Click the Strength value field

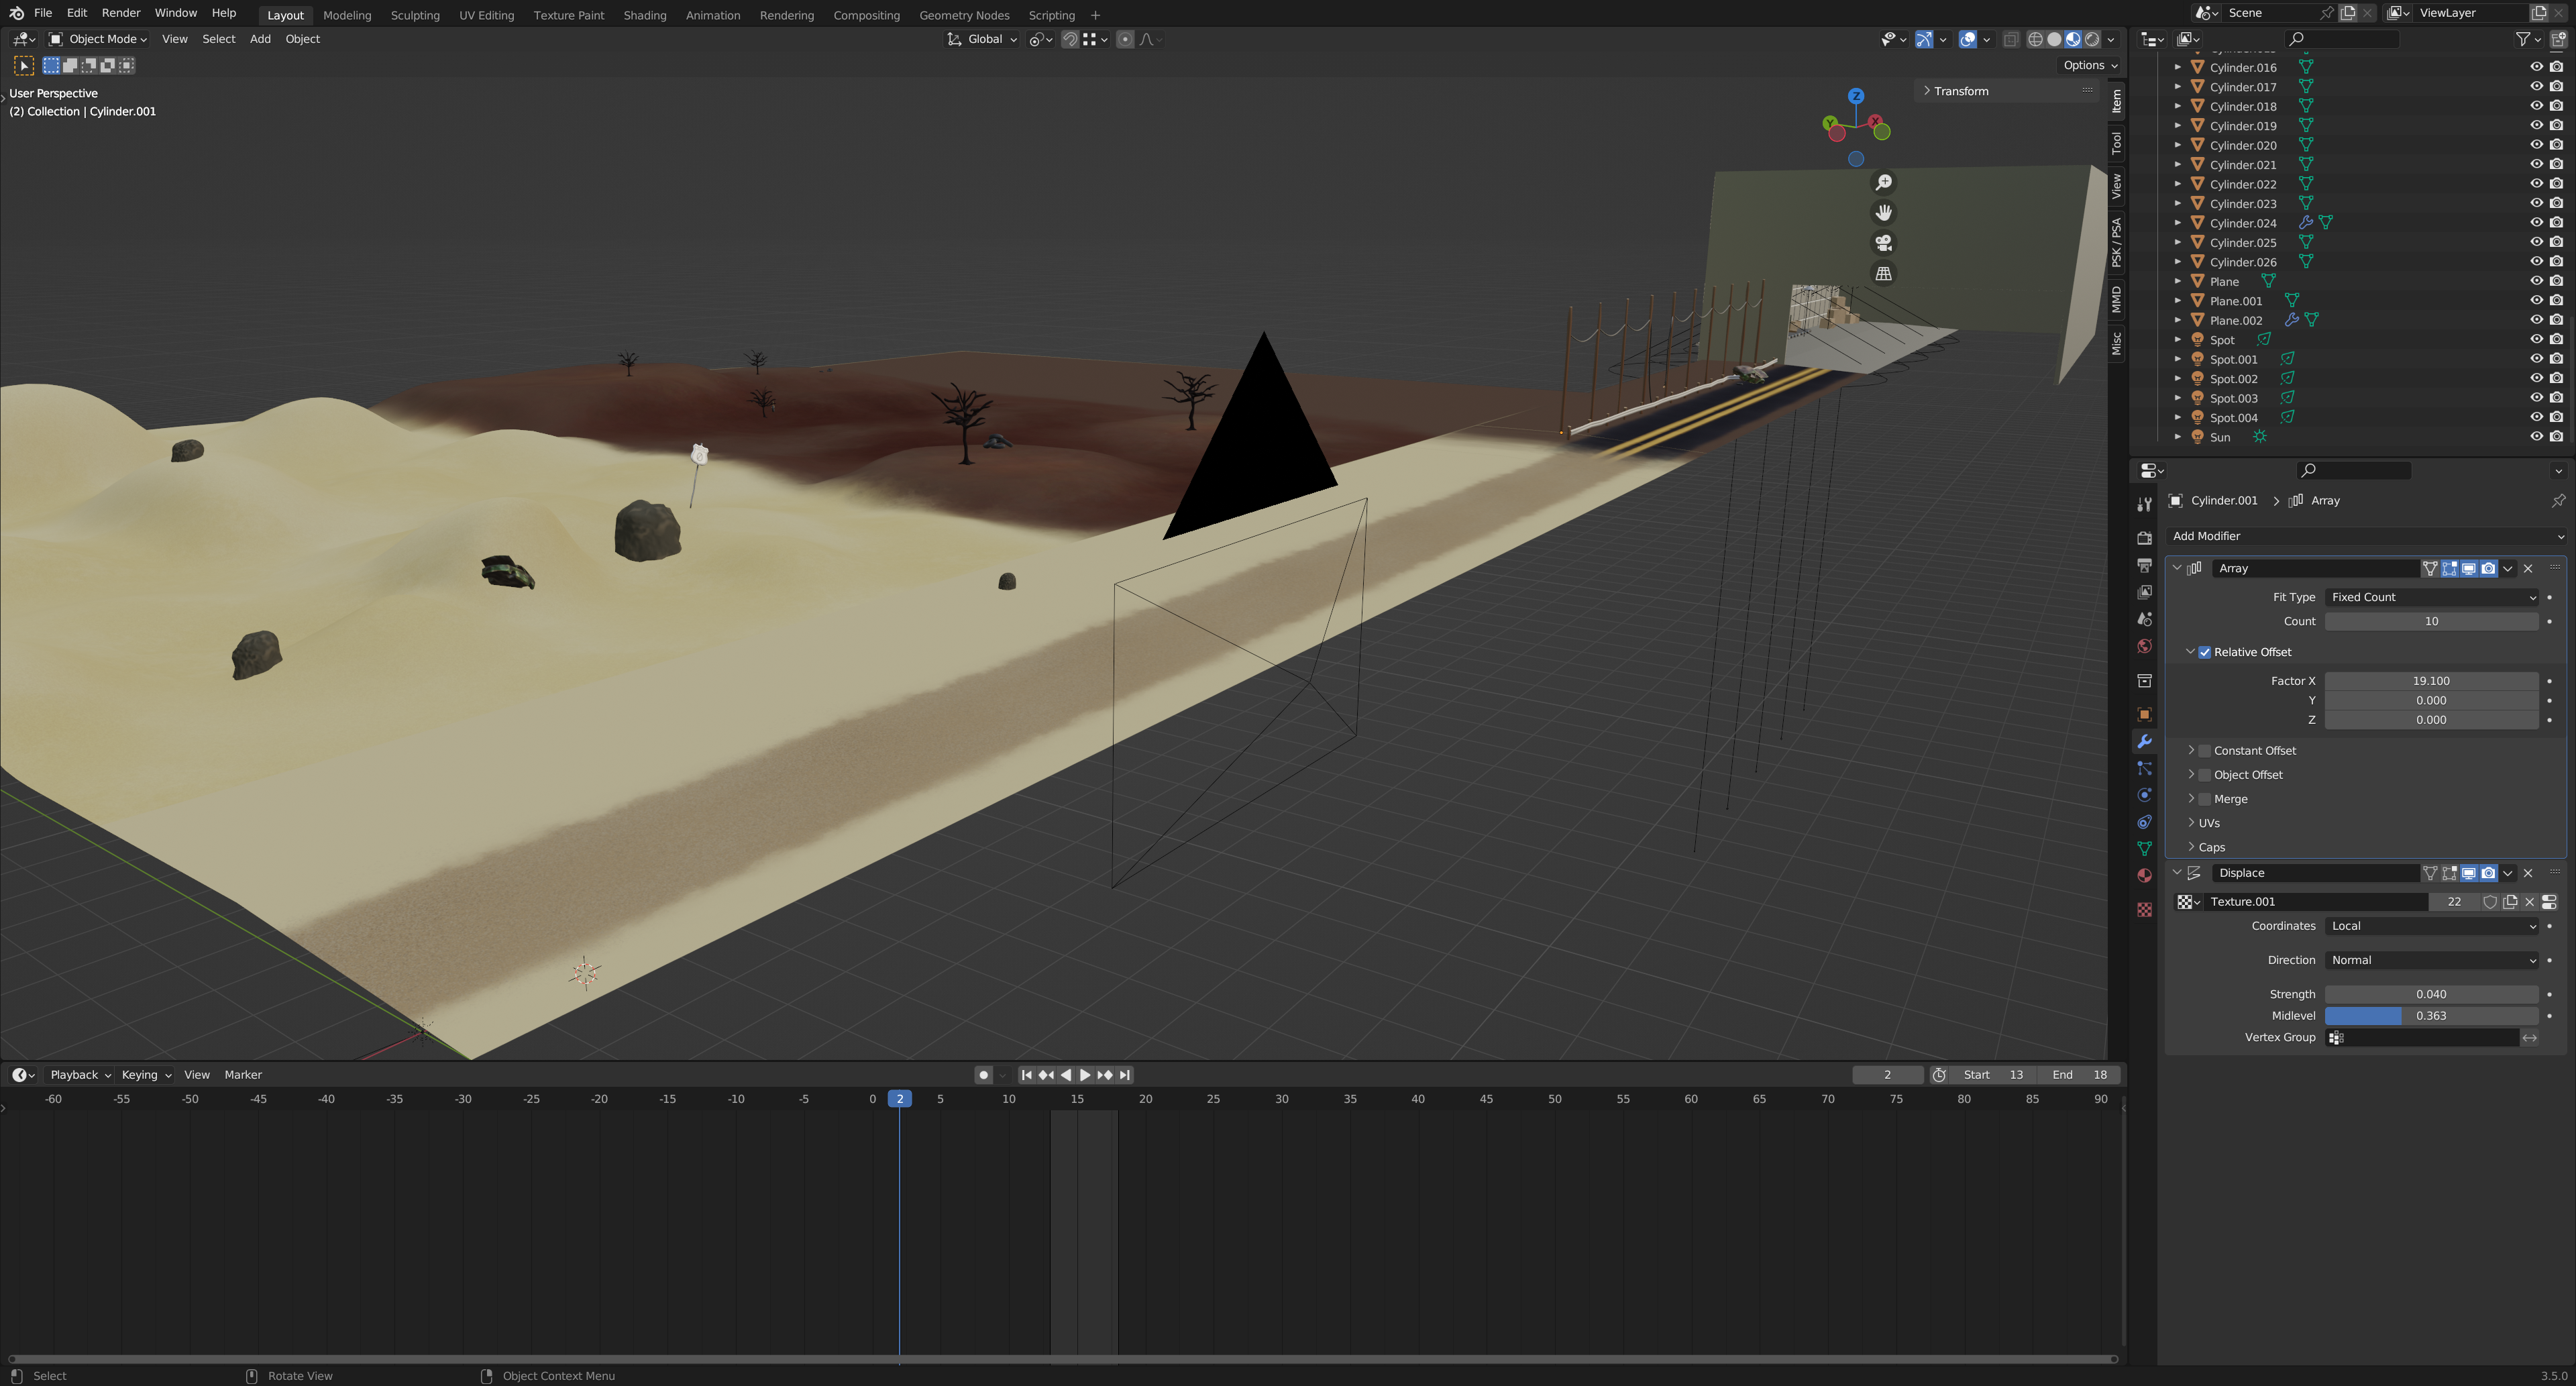tap(2431, 994)
